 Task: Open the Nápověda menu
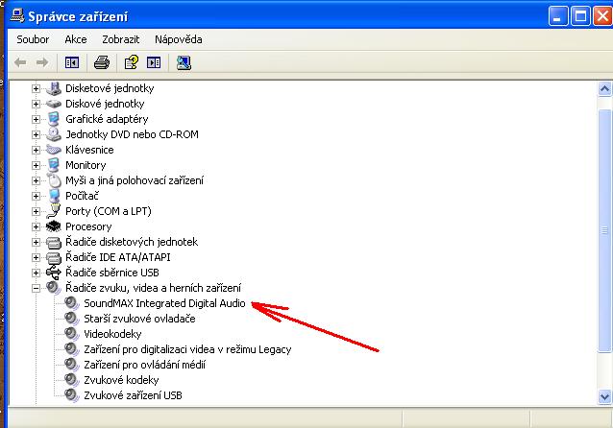pyautogui.click(x=179, y=39)
